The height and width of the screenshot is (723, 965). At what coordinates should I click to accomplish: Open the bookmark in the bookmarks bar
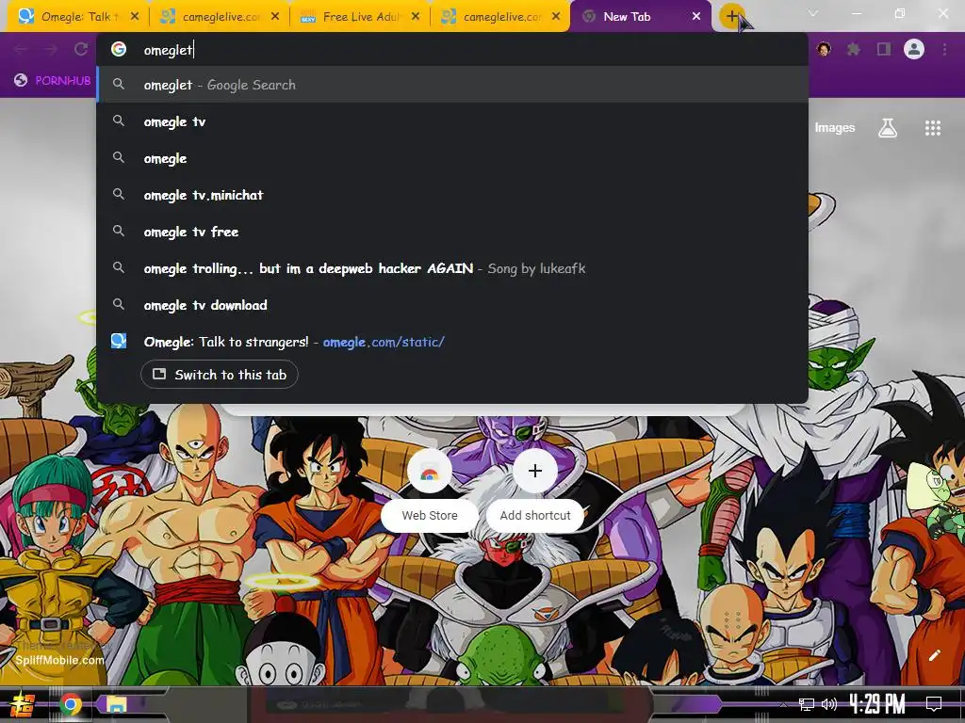pyautogui.click(x=53, y=80)
